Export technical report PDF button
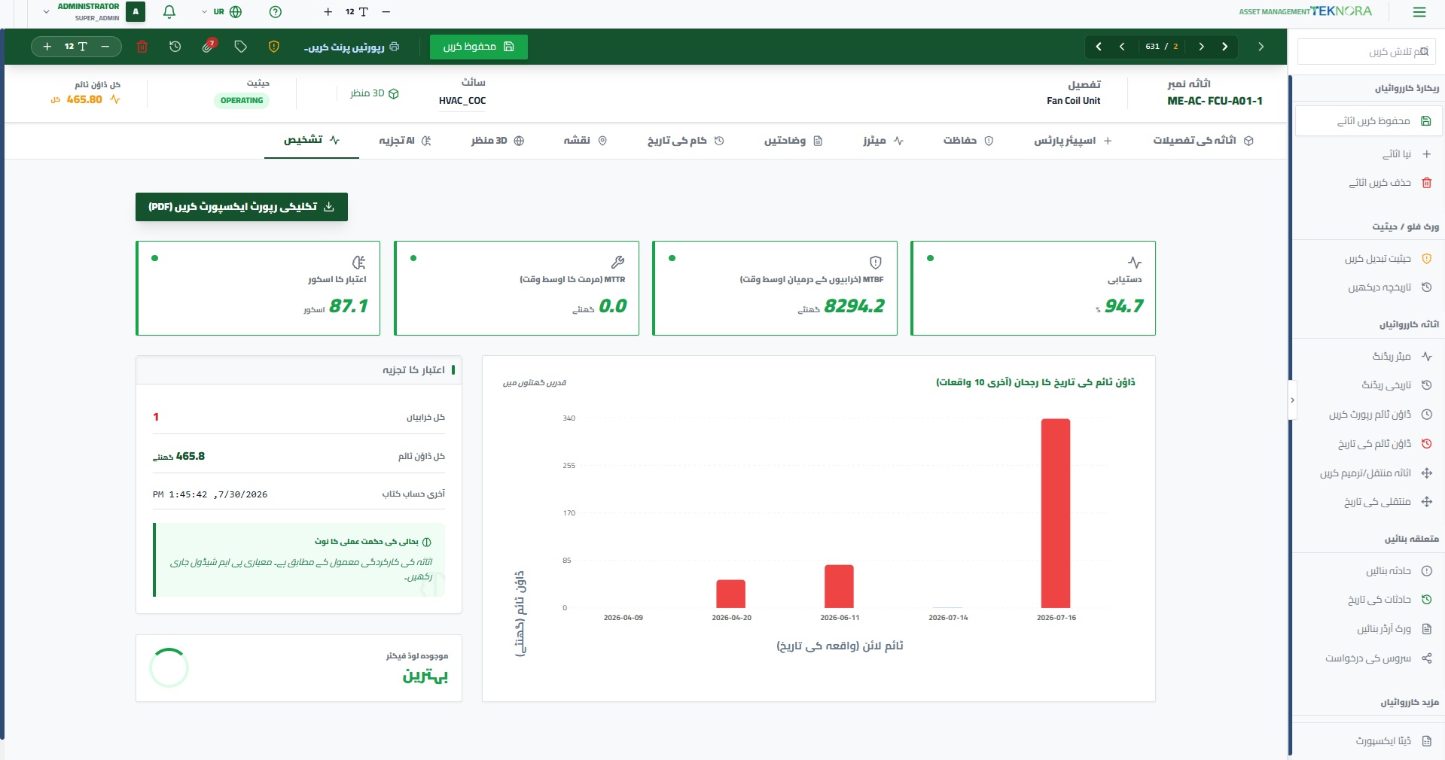 [x=242, y=207]
